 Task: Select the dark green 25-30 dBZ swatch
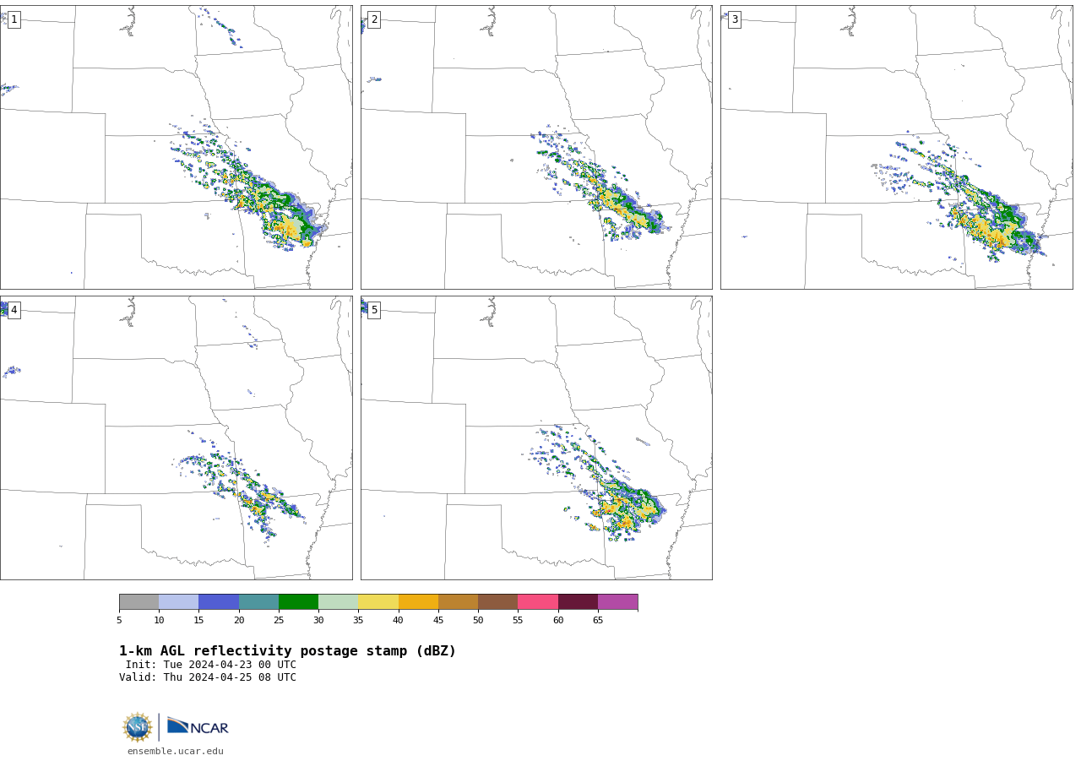coord(298,602)
